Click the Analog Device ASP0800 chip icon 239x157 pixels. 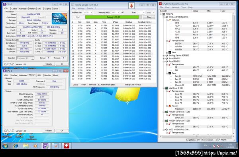167,56
